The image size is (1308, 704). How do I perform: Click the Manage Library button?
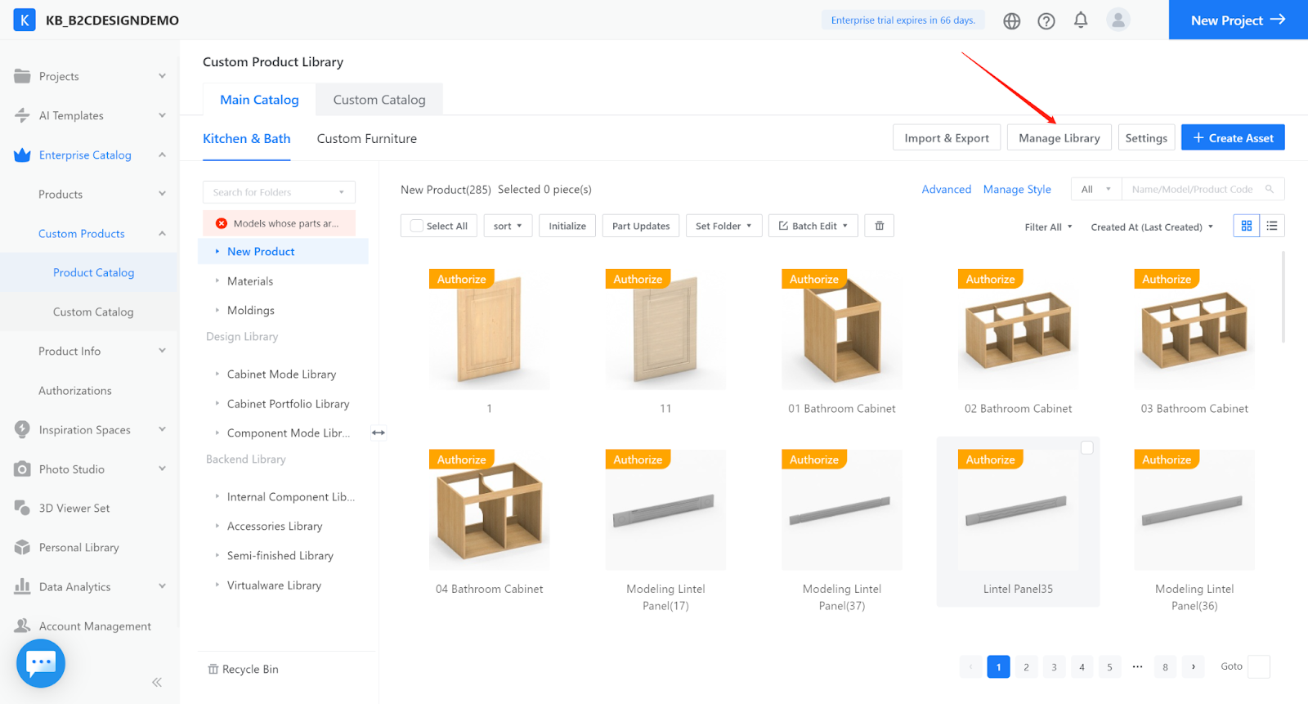coord(1059,138)
